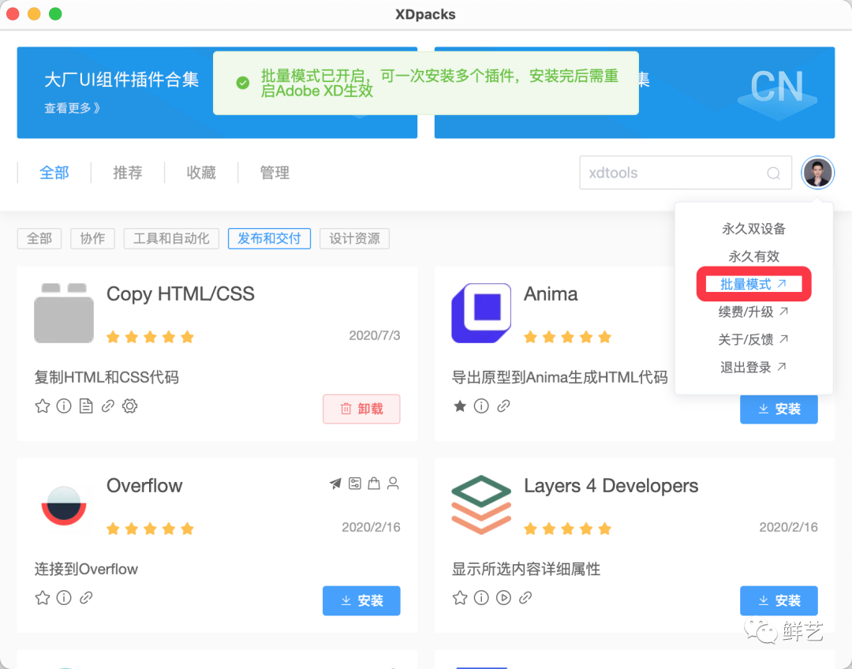This screenshot has height=669, width=852.
Task: Click the five-star rating on Overflow
Action: tap(150, 529)
